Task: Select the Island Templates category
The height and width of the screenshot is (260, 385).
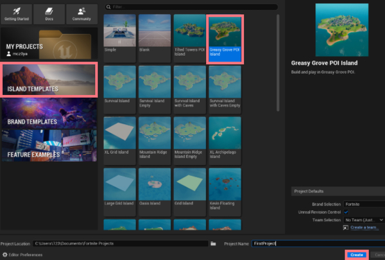Action: [x=49, y=80]
